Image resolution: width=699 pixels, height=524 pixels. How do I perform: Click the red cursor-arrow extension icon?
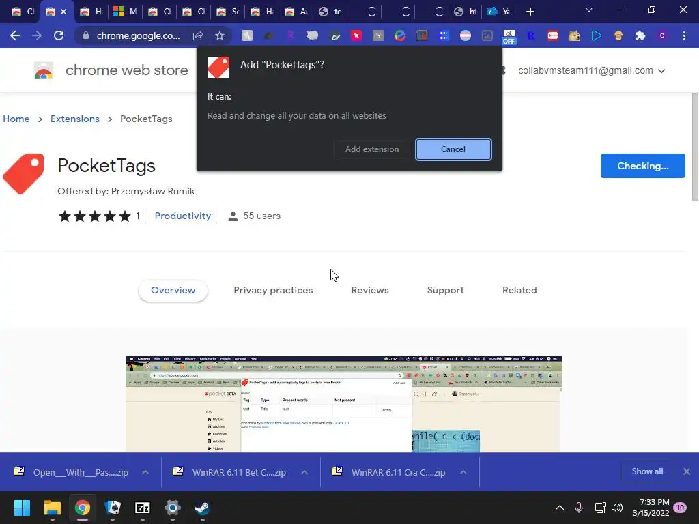click(x=356, y=35)
